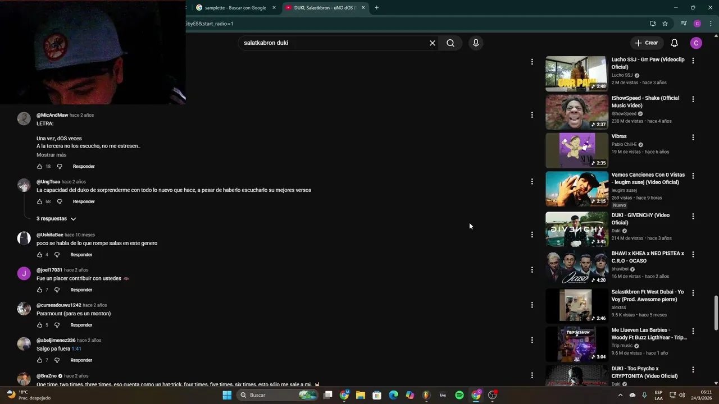Open options menu for @curseadouwu1242's comment
This screenshot has height=404, width=719.
pyautogui.click(x=532, y=305)
